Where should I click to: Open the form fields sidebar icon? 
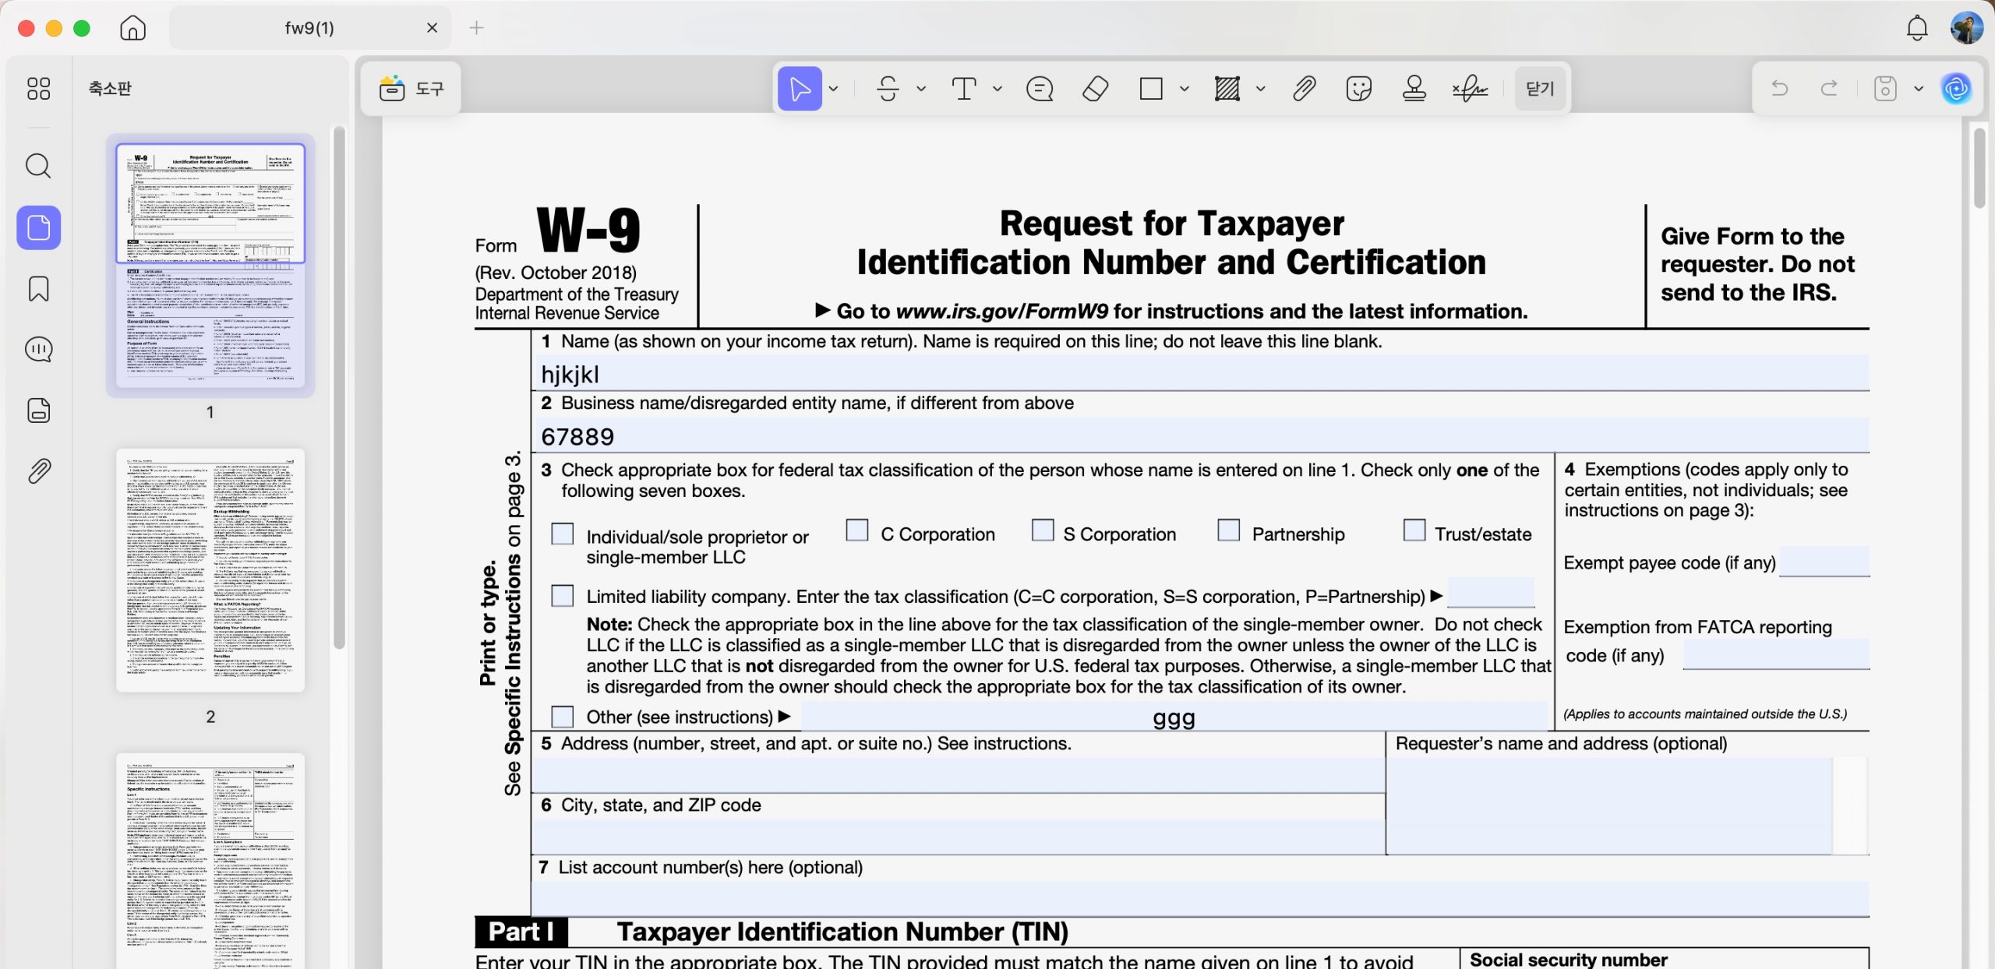click(x=38, y=411)
